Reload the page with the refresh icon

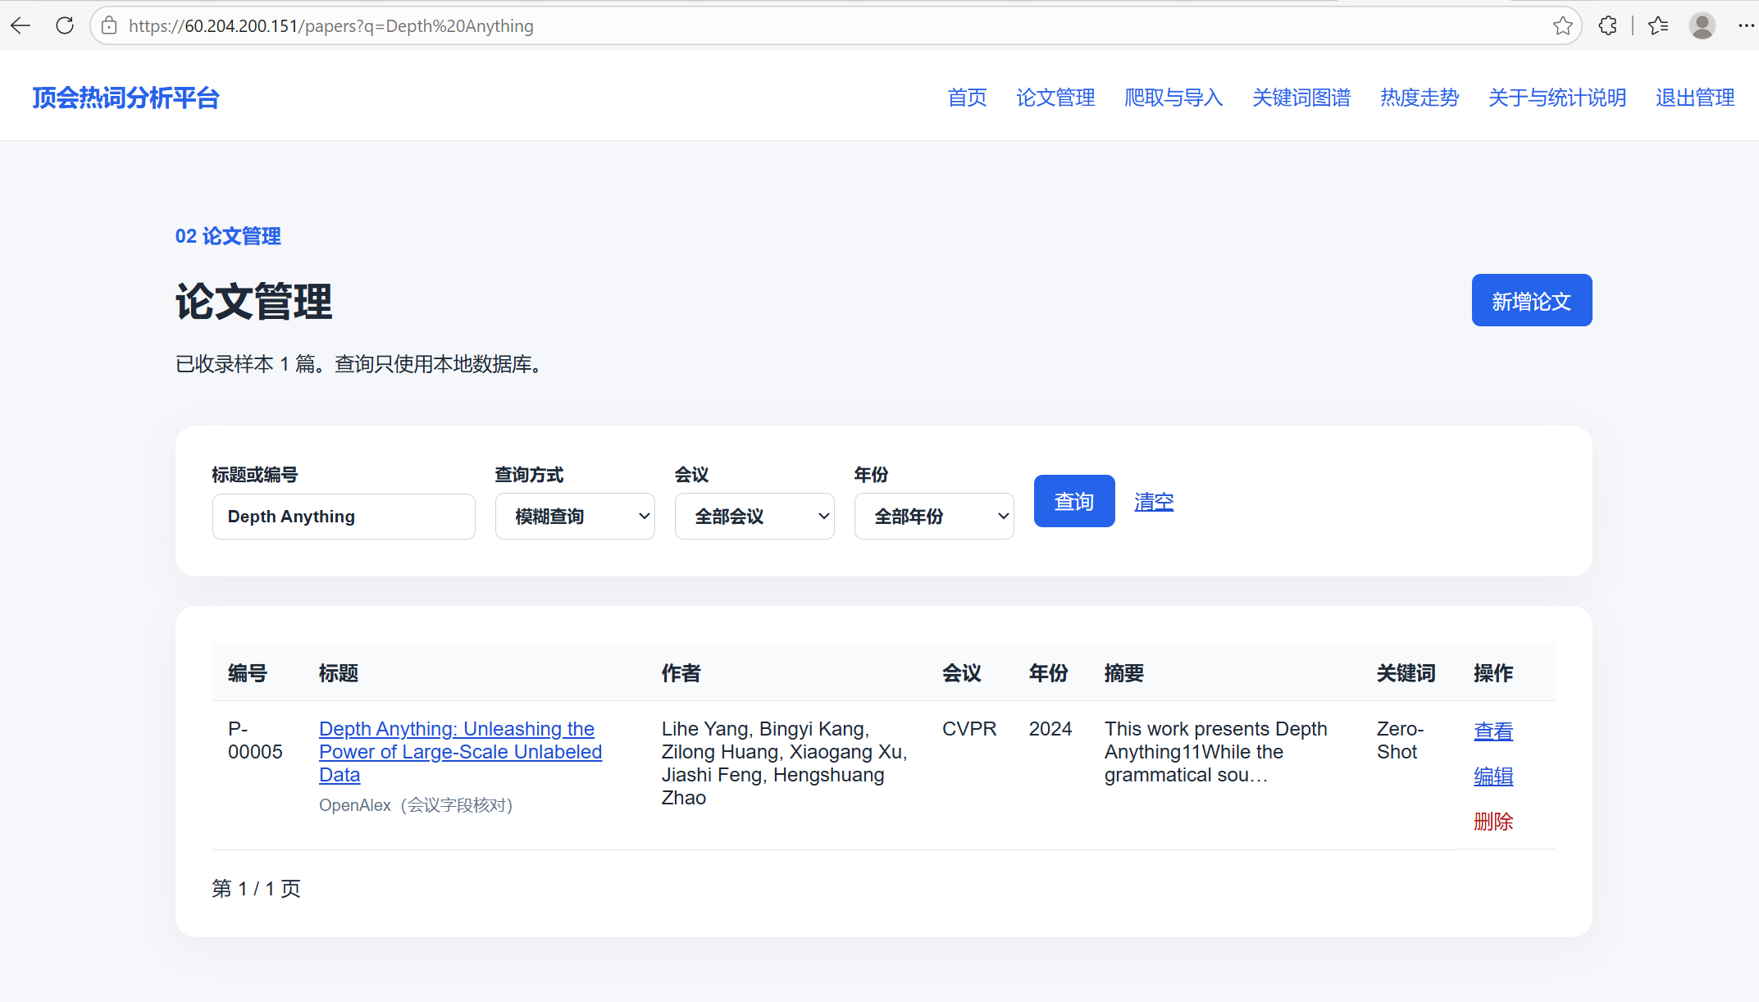(x=65, y=25)
